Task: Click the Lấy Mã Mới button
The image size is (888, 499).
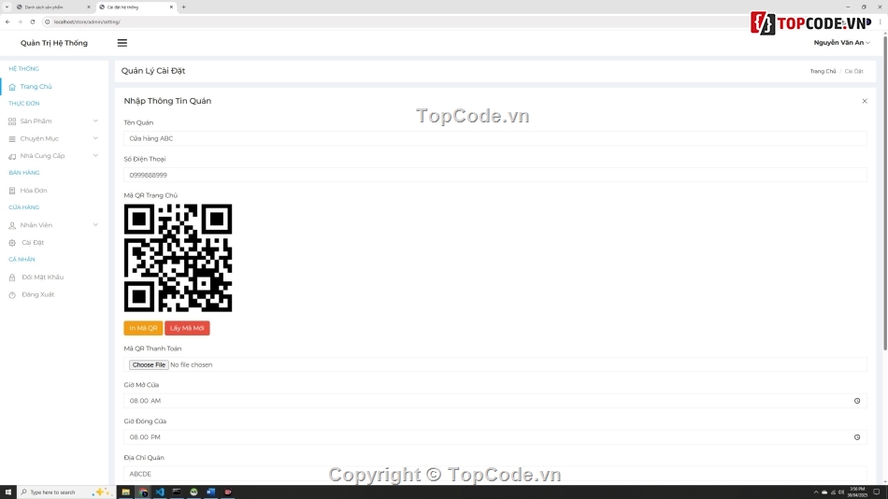Action: pyautogui.click(x=187, y=328)
